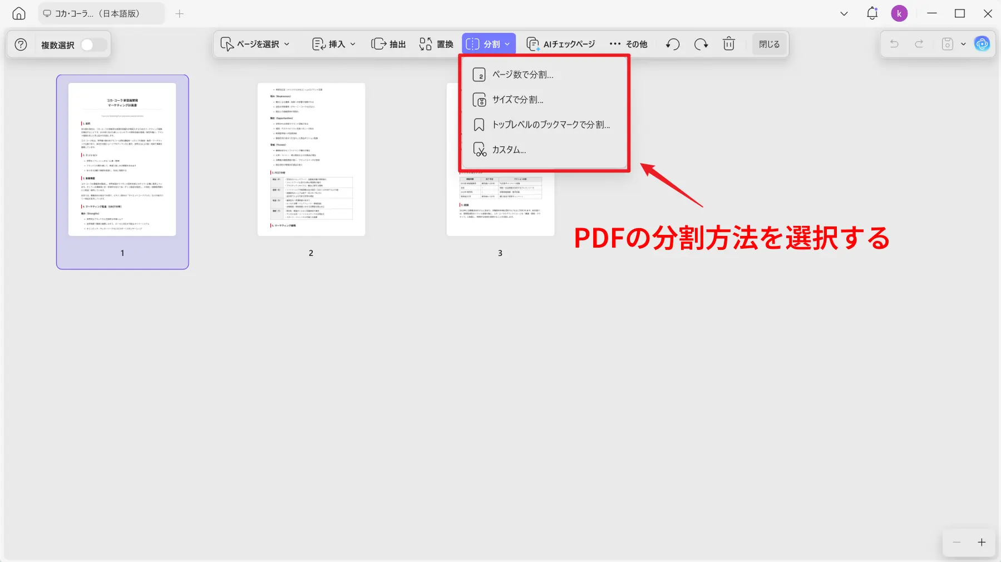1001x562 pixels.
Task: Open the help question mark icon
Action: (x=21, y=45)
